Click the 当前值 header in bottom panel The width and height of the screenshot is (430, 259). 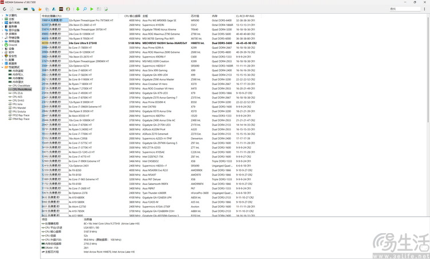tap(88, 219)
